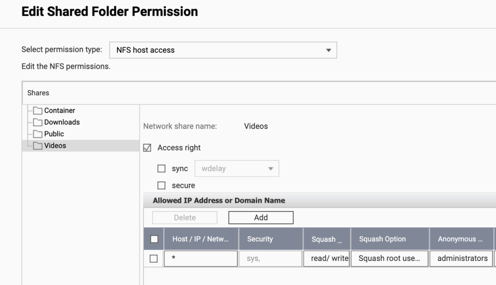This screenshot has width=496, height=285.
Task: Click the Videos folder icon
Action: click(x=37, y=146)
